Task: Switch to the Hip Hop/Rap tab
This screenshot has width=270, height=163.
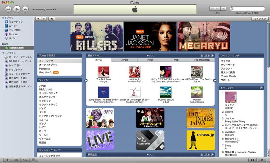Action: (202, 60)
